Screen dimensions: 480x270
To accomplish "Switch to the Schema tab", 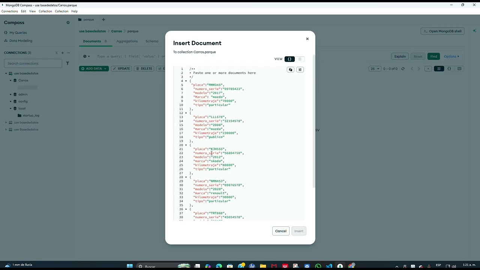I will [152, 41].
